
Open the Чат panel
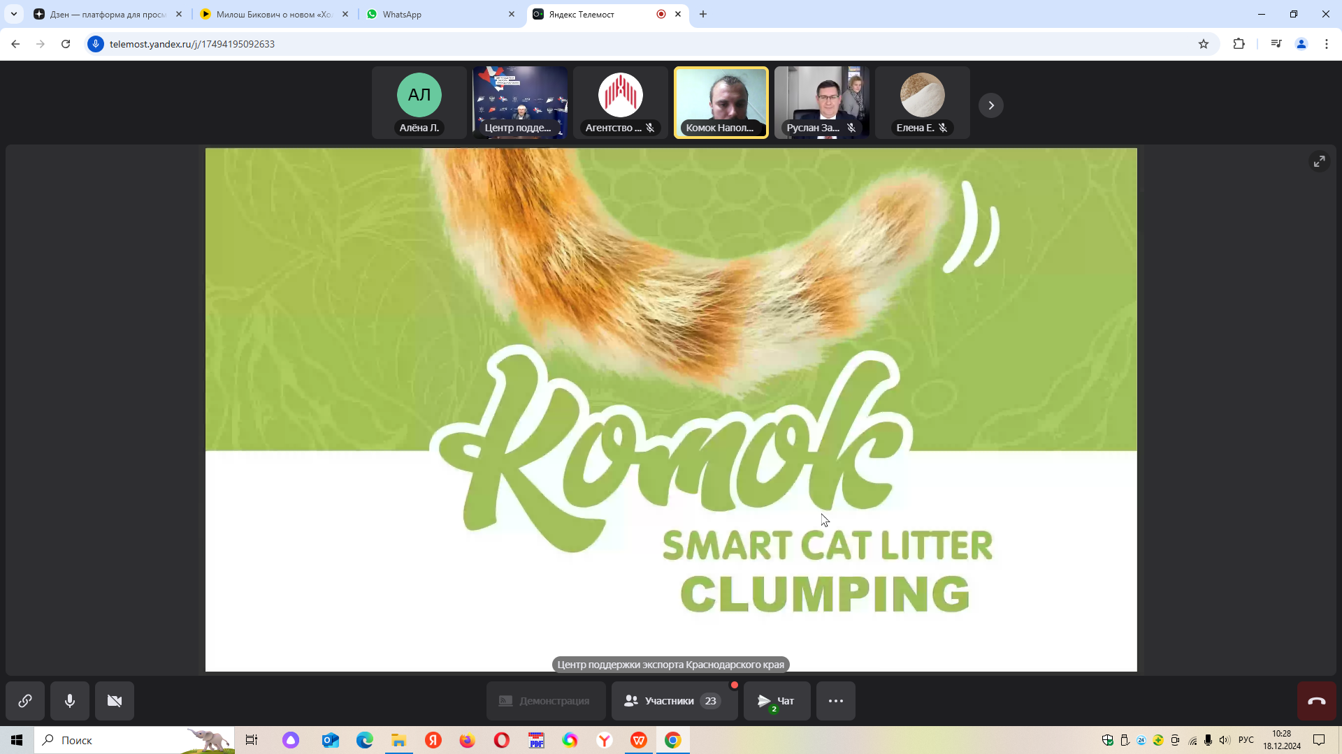tap(777, 700)
